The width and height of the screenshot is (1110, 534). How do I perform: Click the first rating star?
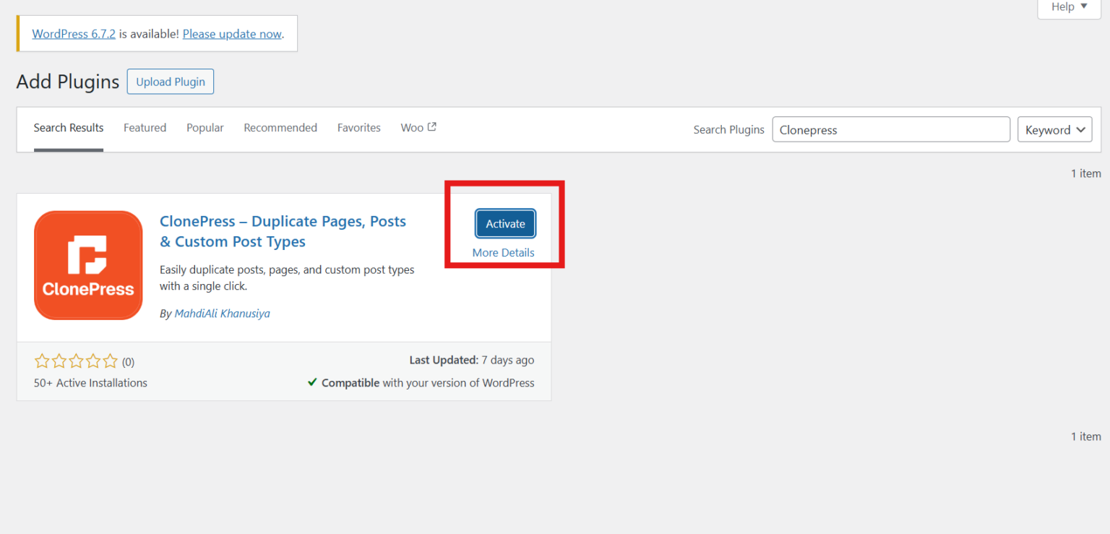point(42,361)
